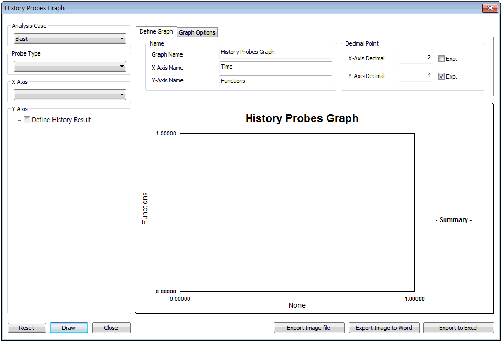Toggle the X-Axis Decimal Exp. checkbox

[x=442, y=59]
